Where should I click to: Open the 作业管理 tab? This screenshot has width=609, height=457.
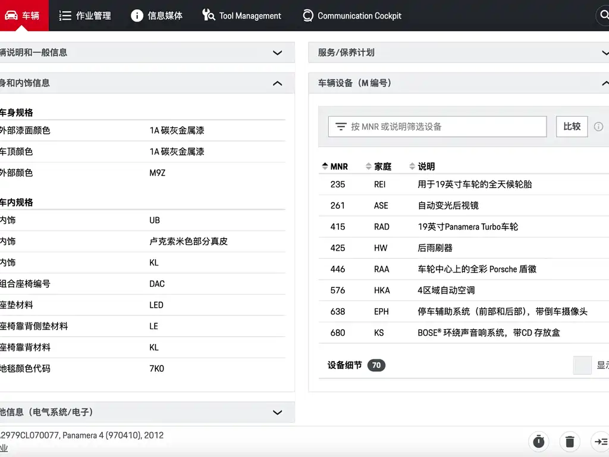86,15
